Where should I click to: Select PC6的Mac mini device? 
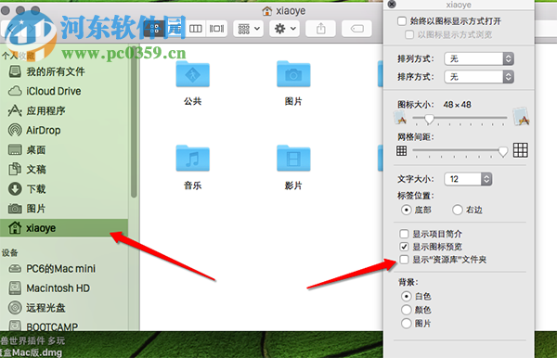click(64, 269)
